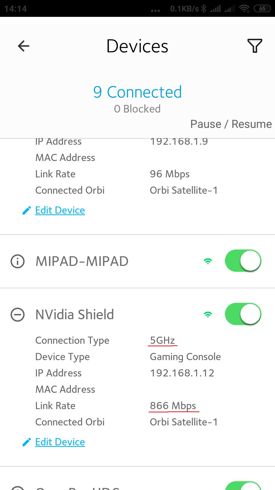Toggle the partially visible bottom device switch
Viewport: 275px width, 490px height.
(x=243, y=486)
